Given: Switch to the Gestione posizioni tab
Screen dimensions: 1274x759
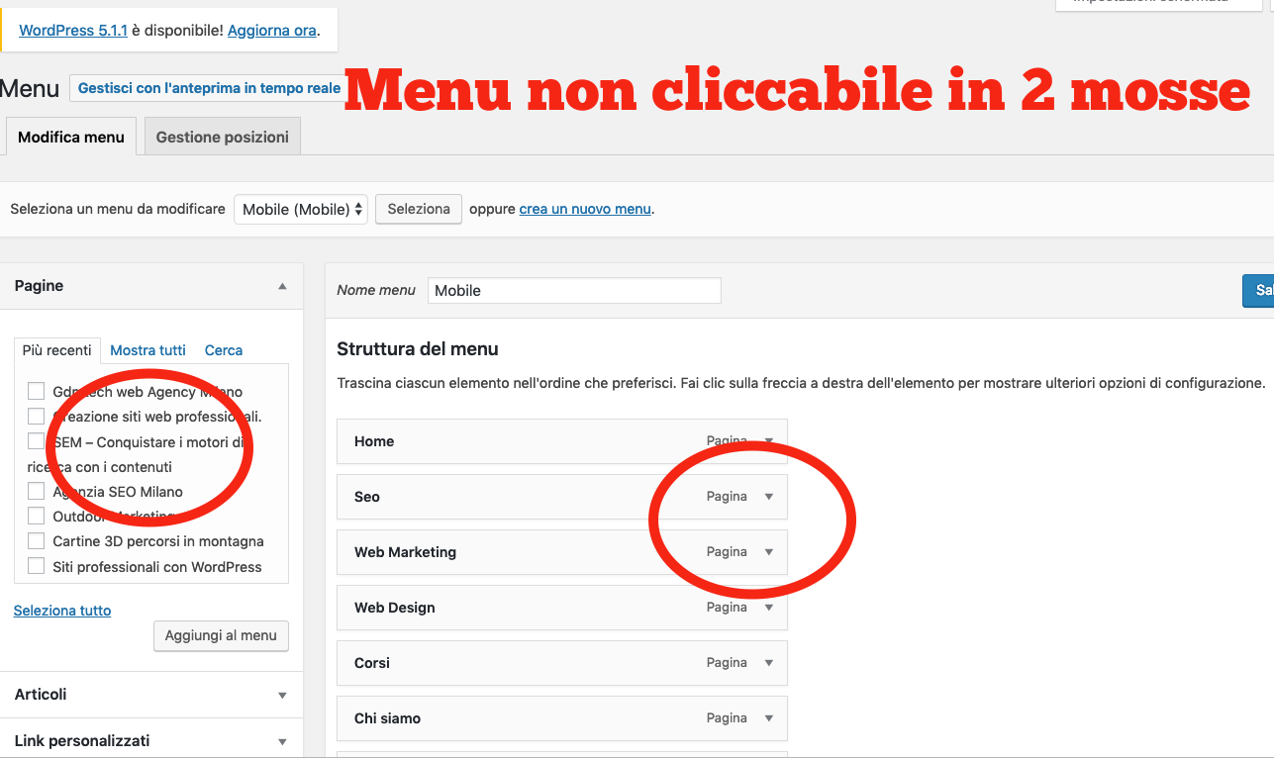Looking at the screenshot, I should (x=223, y=137).
